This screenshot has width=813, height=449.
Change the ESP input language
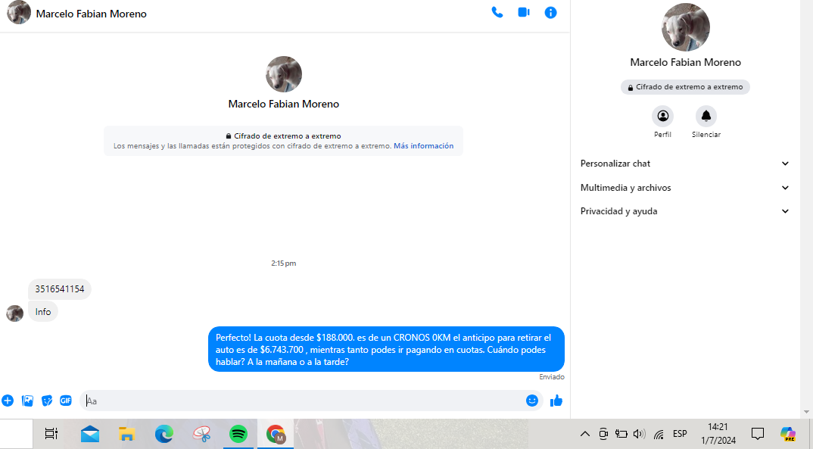pos(680,434)
